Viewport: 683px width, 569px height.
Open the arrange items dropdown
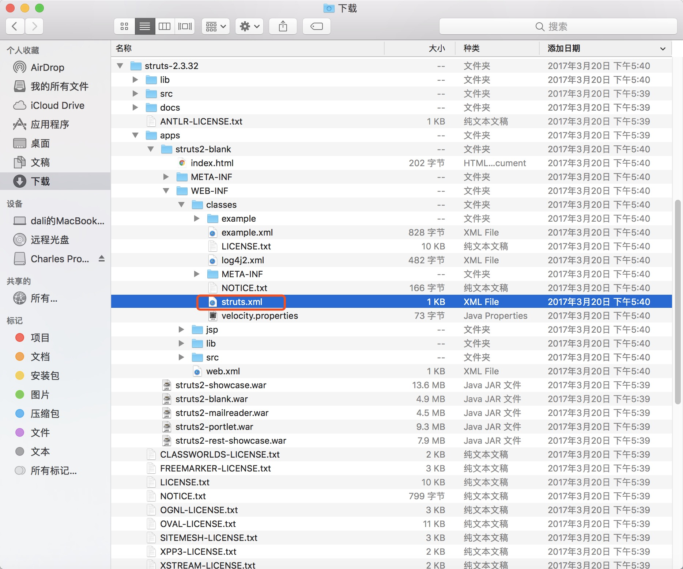point(216,26)
